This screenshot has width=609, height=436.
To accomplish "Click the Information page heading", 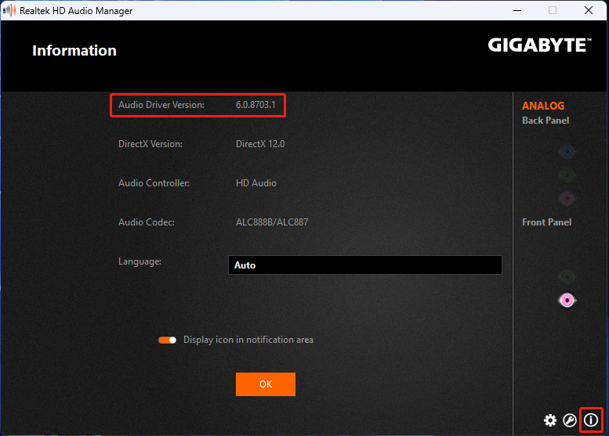I will pyautogui.click(x=74, y=50).
